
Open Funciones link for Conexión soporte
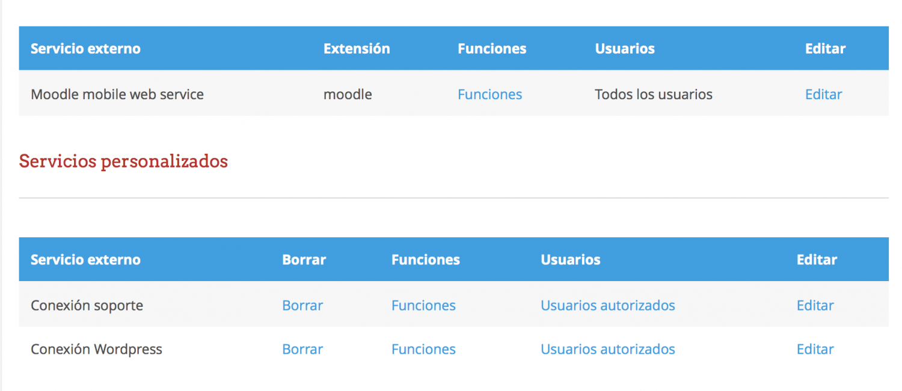423,305
